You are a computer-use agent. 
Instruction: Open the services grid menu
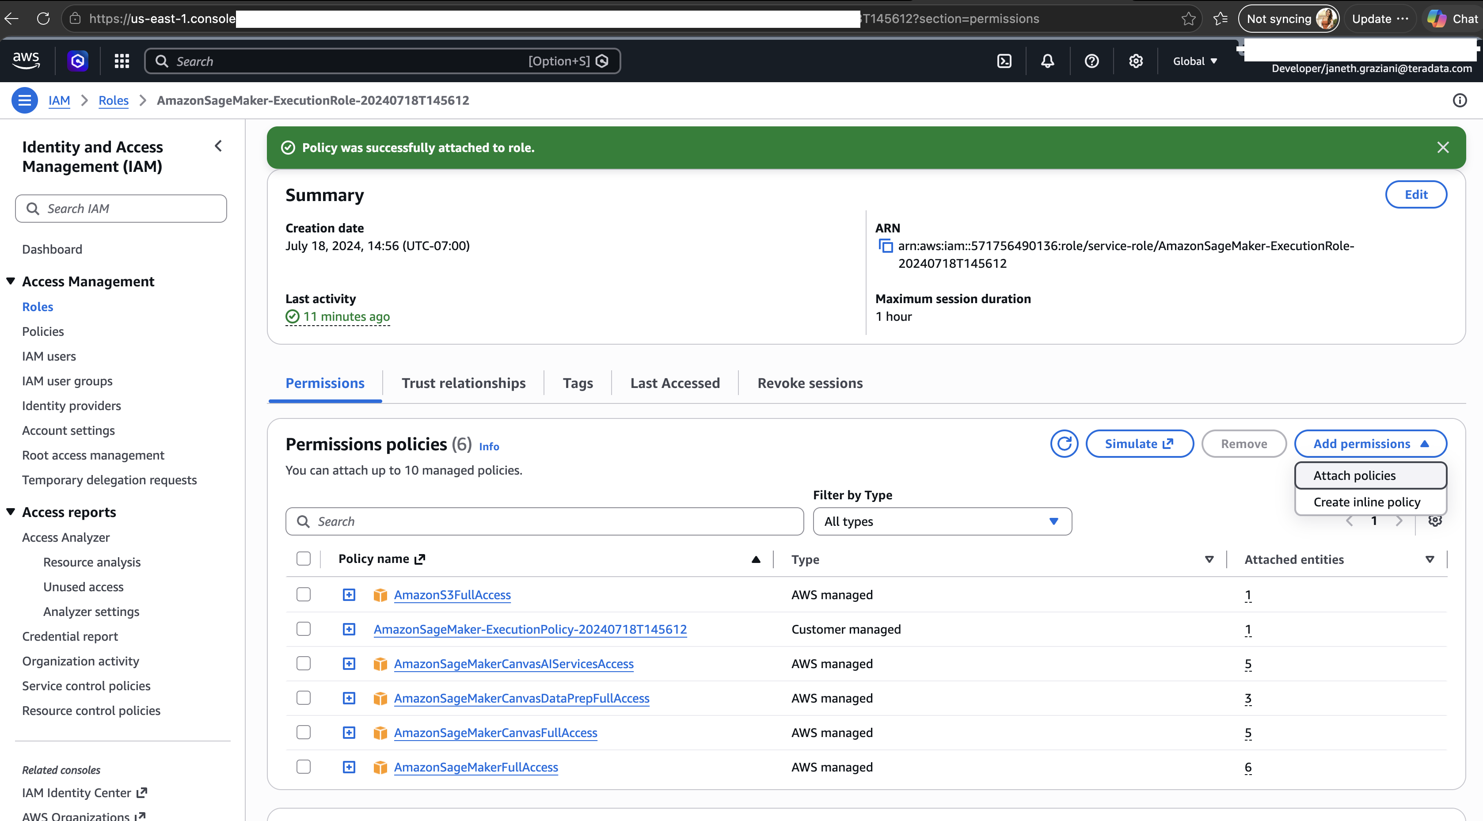[122, 61]
